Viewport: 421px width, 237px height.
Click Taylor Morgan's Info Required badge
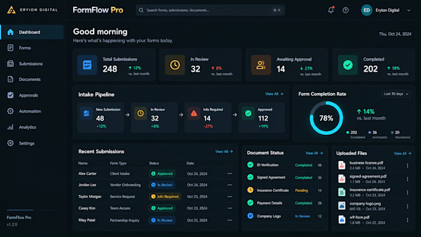[165, 197]
